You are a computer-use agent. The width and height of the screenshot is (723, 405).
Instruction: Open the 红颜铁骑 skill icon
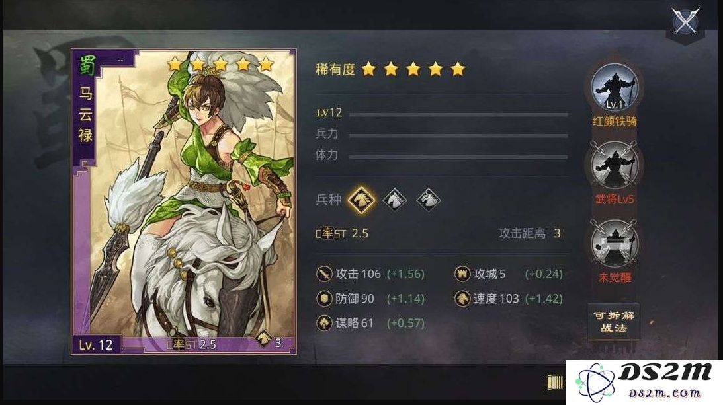tap(614, 88)
